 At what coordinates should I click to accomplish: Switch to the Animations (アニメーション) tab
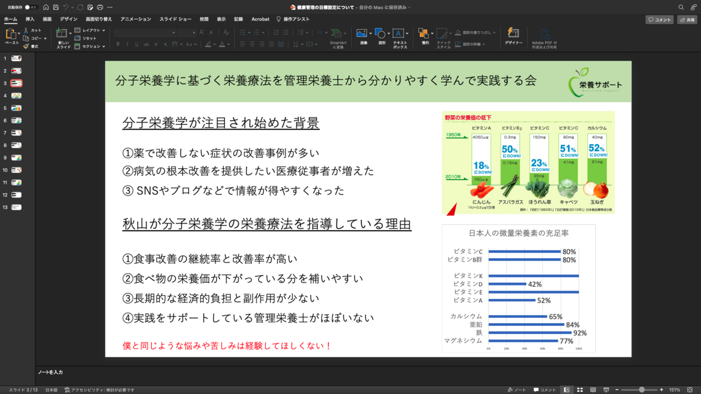coord(136,19)
